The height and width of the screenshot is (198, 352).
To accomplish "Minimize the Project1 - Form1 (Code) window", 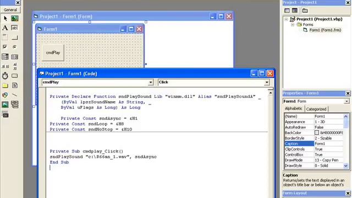I will [254, 73].
